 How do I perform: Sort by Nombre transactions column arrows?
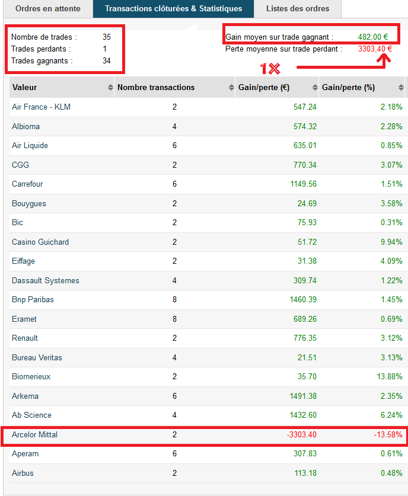231,88
